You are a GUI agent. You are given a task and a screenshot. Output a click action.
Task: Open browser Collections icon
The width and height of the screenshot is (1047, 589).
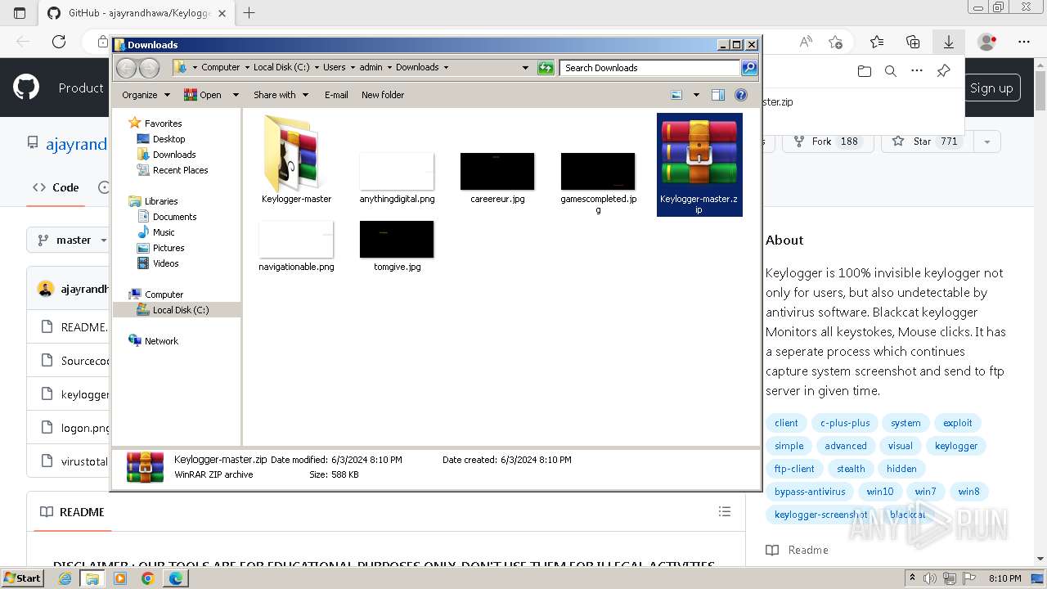click(914, 42)
